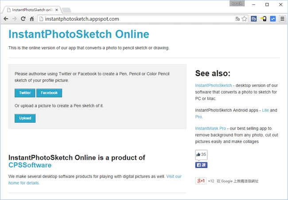Go back to the previous page

(x=6, y=19)
